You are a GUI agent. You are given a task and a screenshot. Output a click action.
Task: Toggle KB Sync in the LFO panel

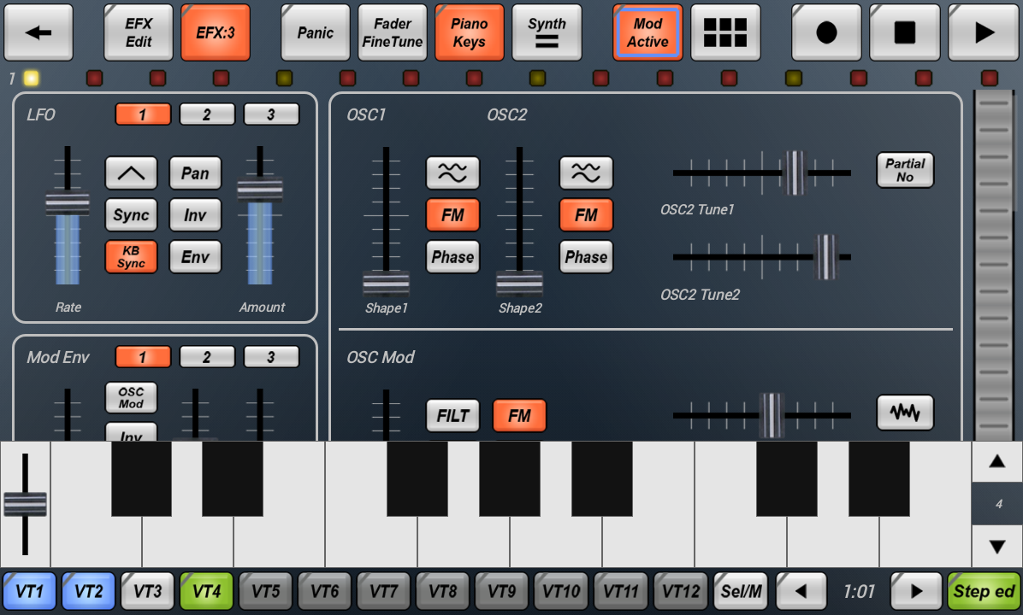[x=131, y=257]
